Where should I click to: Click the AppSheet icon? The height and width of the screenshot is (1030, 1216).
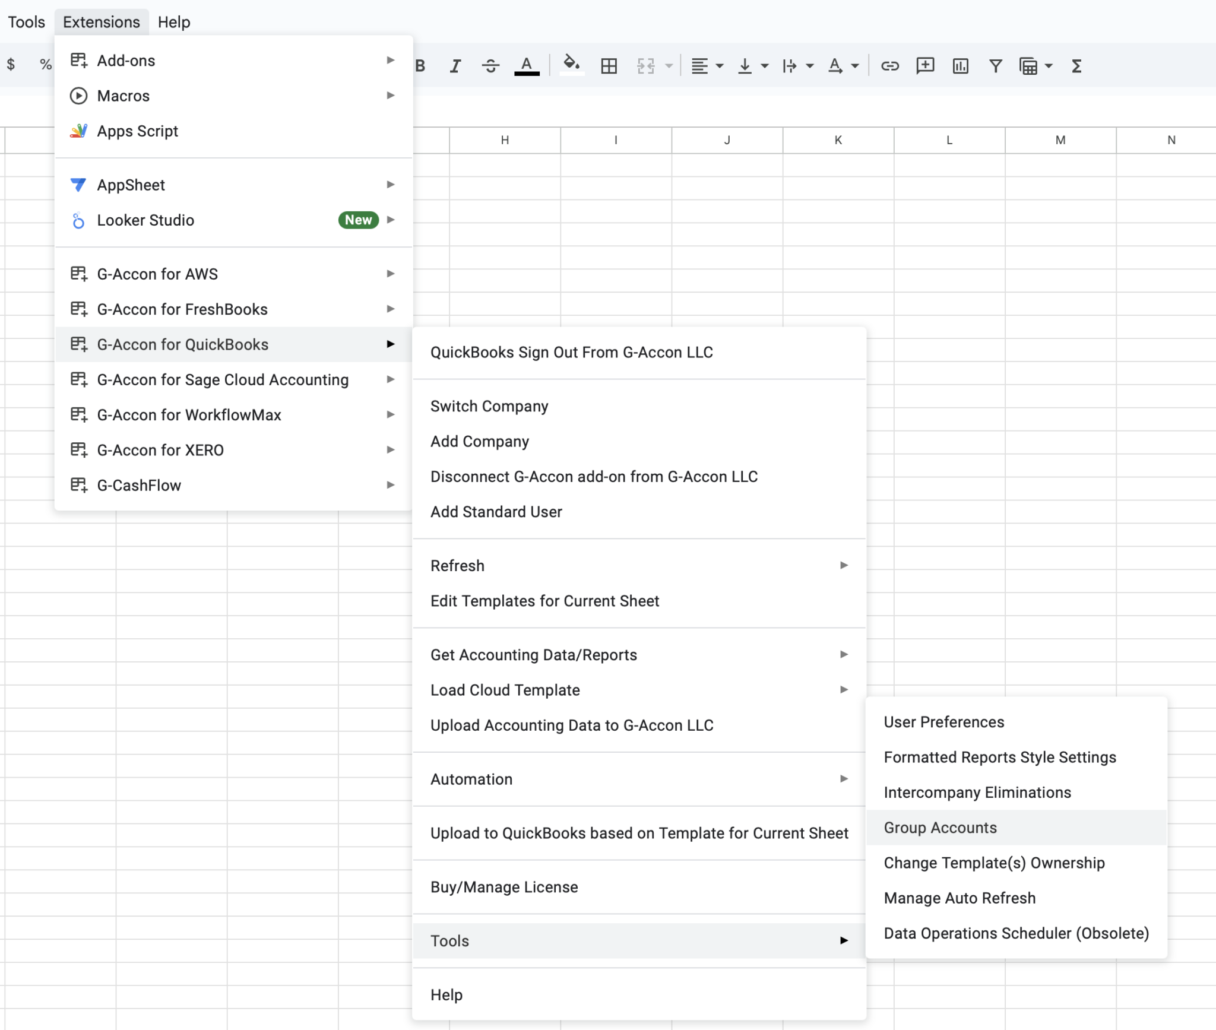tap(78, 185)
